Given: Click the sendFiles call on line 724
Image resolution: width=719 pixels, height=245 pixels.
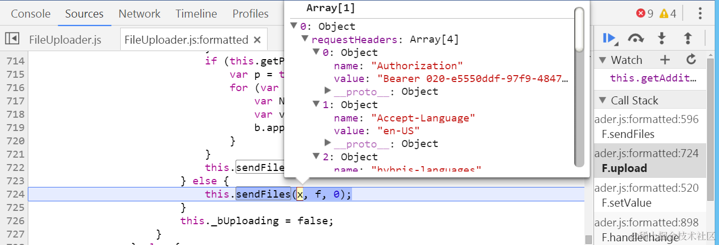Looking at the screenshot, I should pyautogui.click(x=264, y=194).
